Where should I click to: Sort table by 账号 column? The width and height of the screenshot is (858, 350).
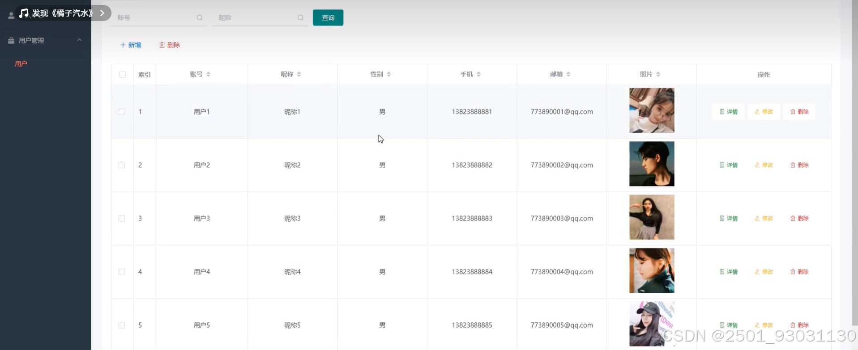[209, 74]
